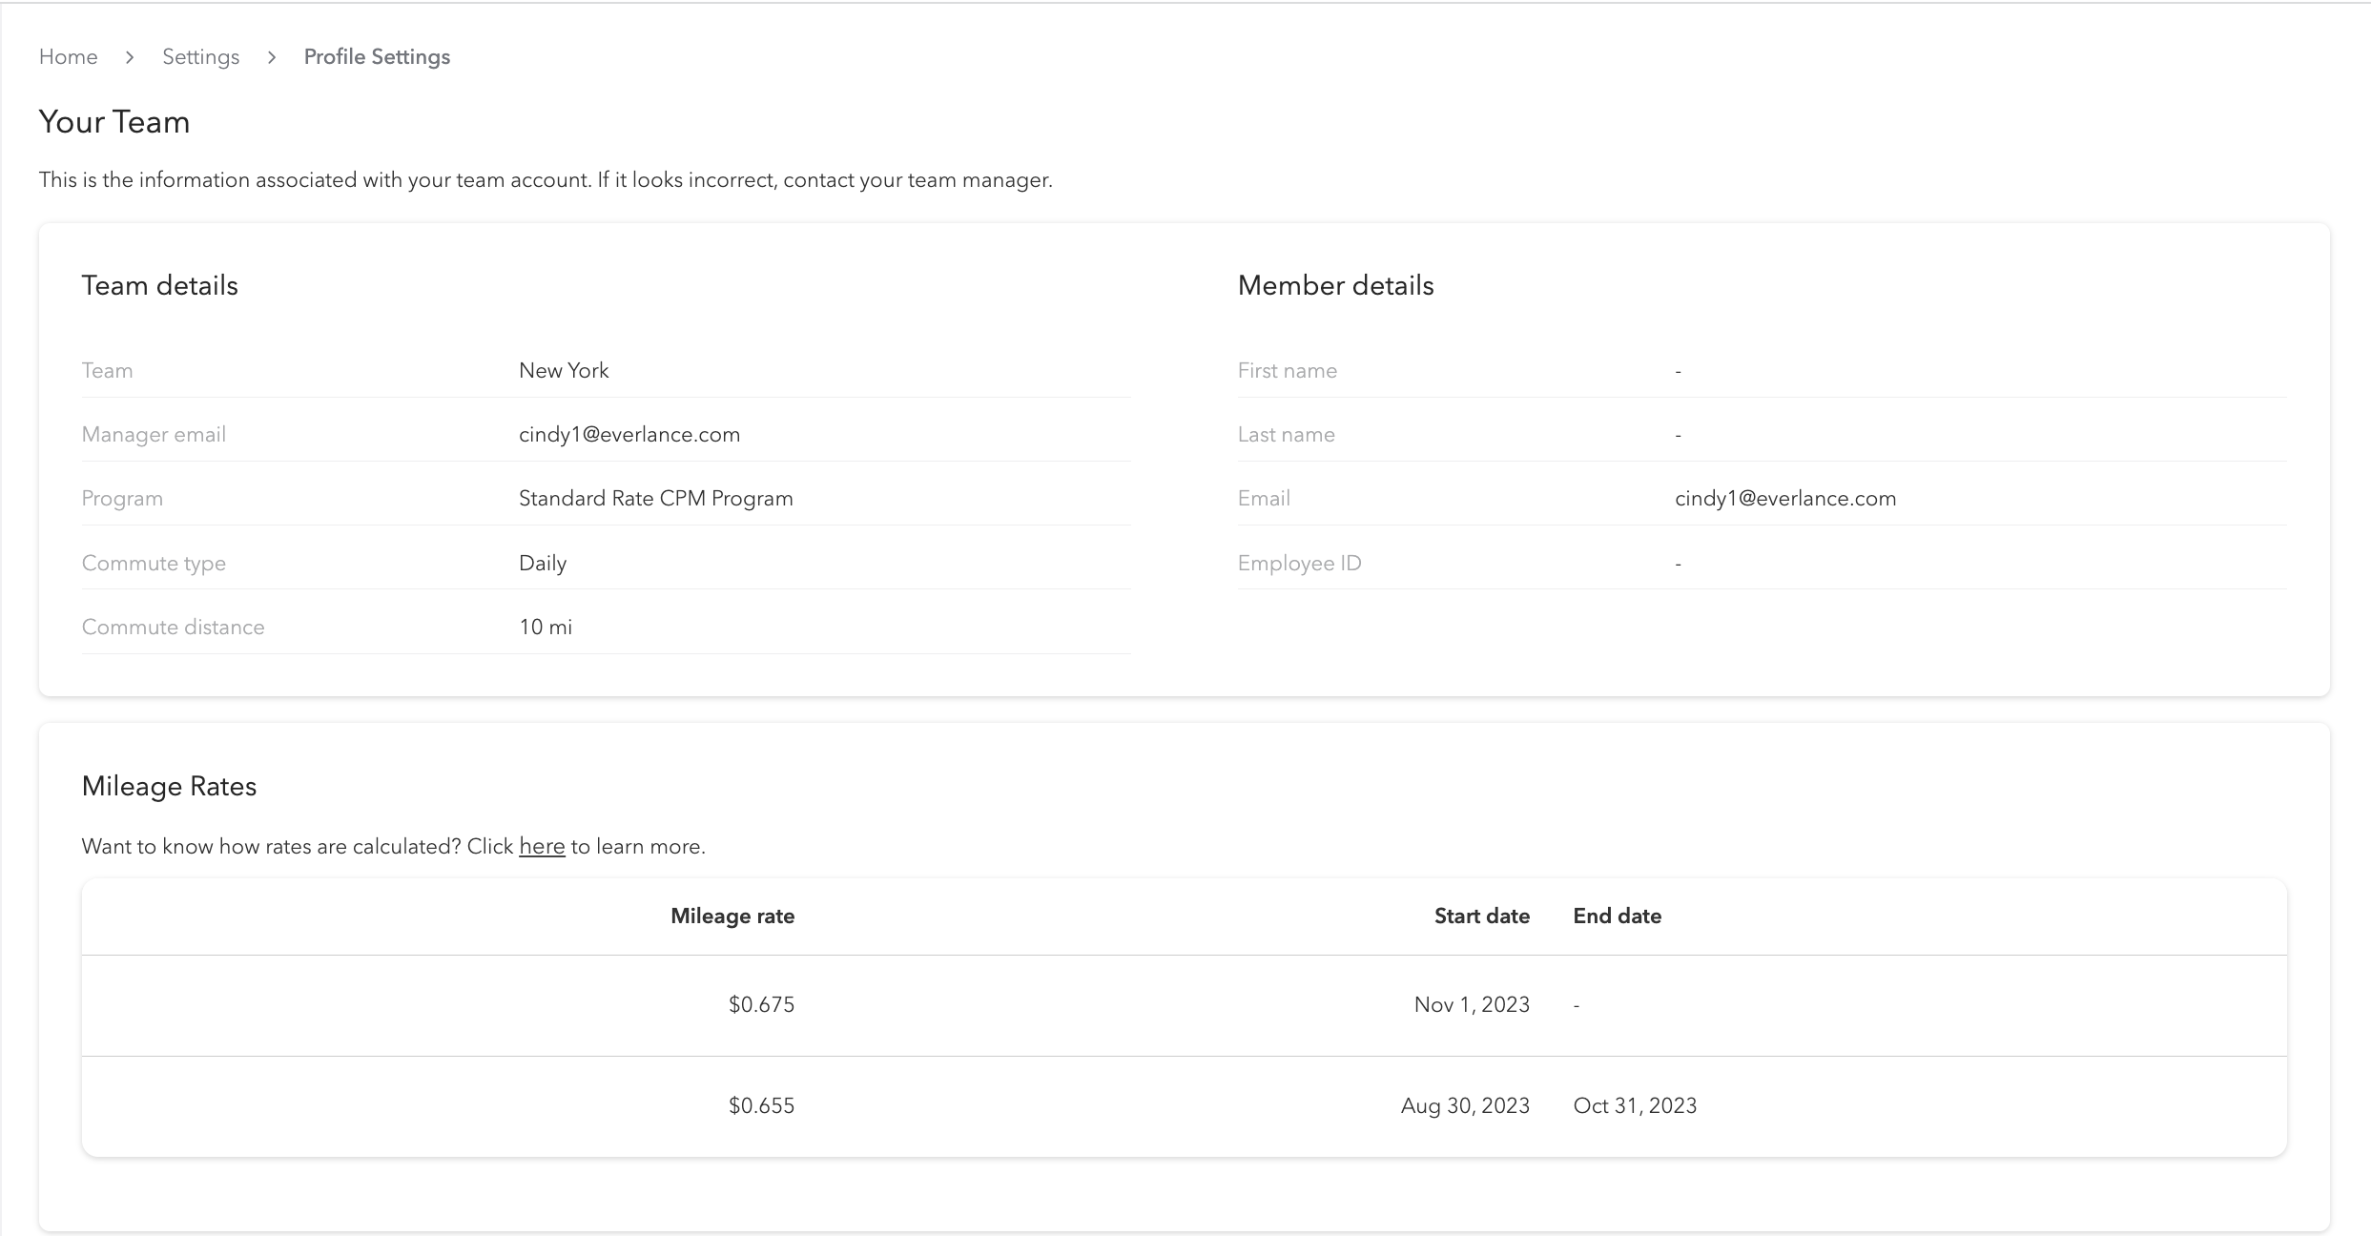The image size is (2371, 1236).
Task: Click chevron after Settings breadcrumb
Action: (x=272, y=57)
